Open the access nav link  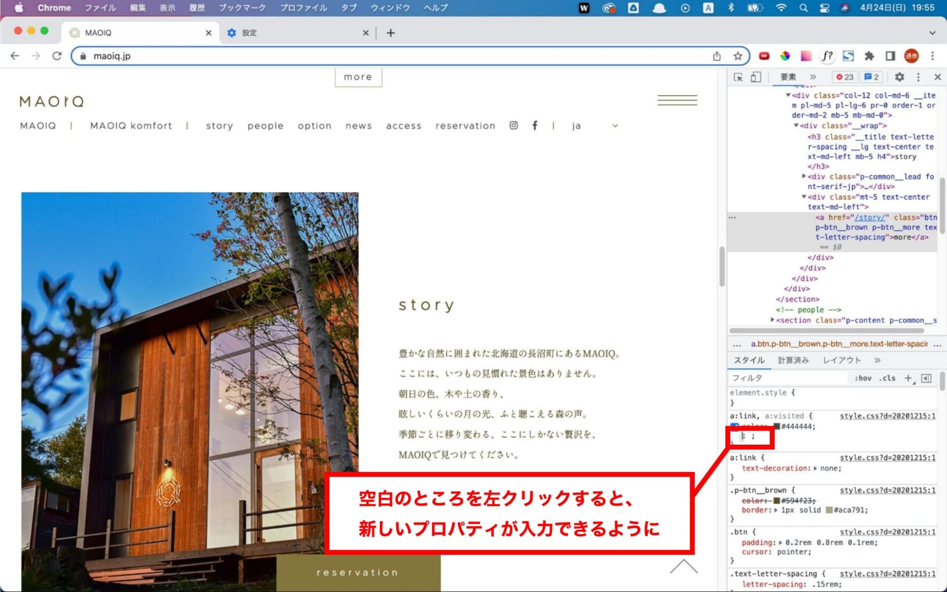403,126
